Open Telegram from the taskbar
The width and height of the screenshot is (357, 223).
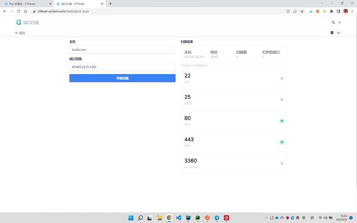pos(217,218)
